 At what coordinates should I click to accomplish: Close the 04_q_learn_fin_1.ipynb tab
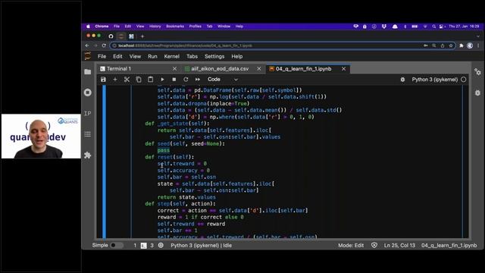(x=343, y=69)
